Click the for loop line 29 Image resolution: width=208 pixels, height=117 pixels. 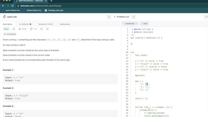pos(154,107)
